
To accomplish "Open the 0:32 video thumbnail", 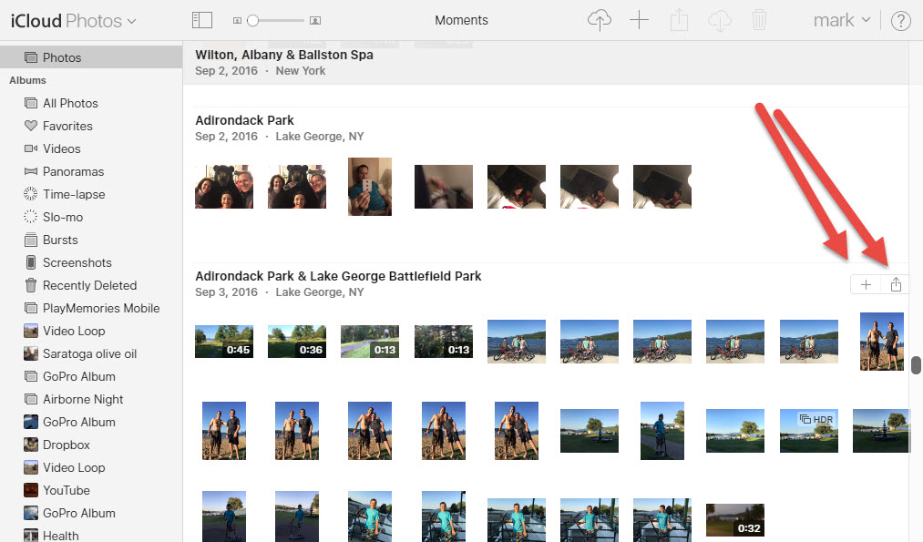I will 734,519.
